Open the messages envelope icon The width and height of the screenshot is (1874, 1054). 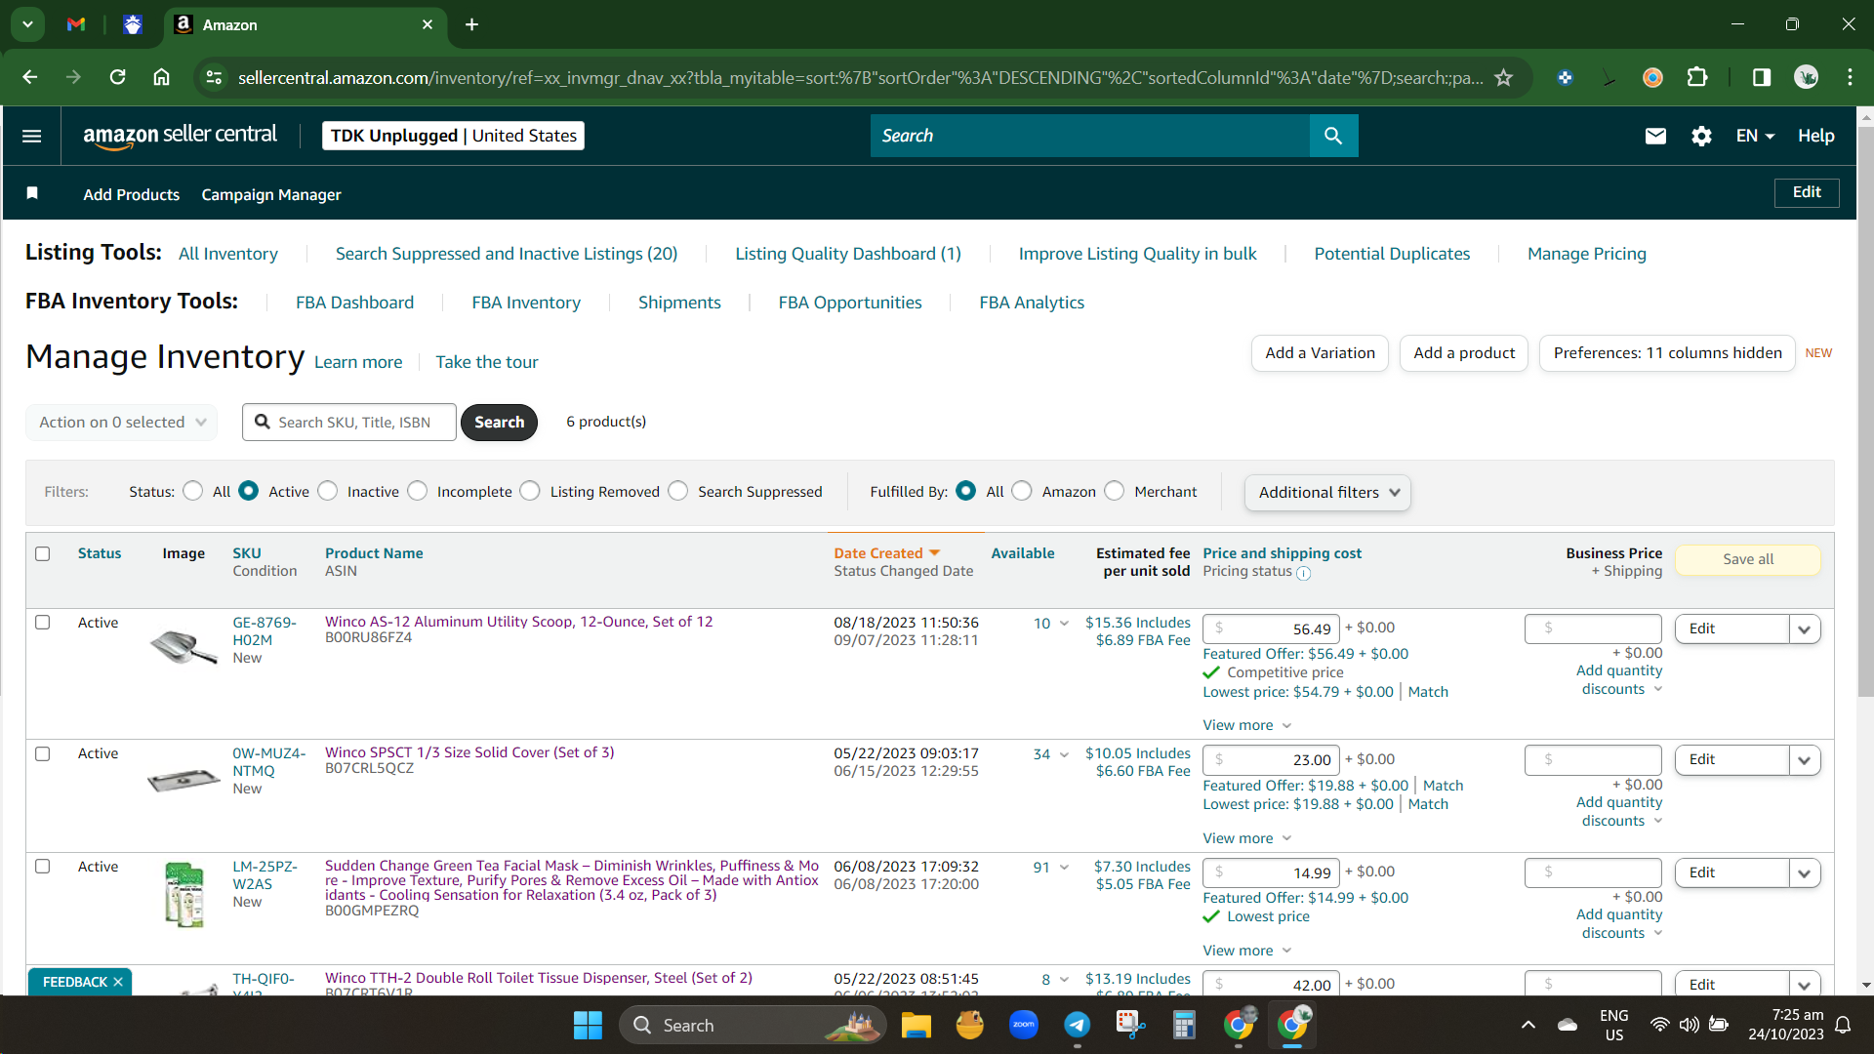(1655, 136)
